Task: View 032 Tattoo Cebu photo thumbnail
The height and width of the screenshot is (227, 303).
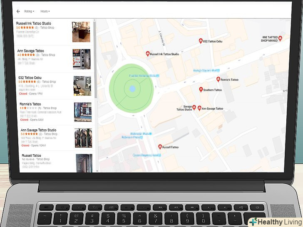Action: pyautogui.click(x=82, y=86)
